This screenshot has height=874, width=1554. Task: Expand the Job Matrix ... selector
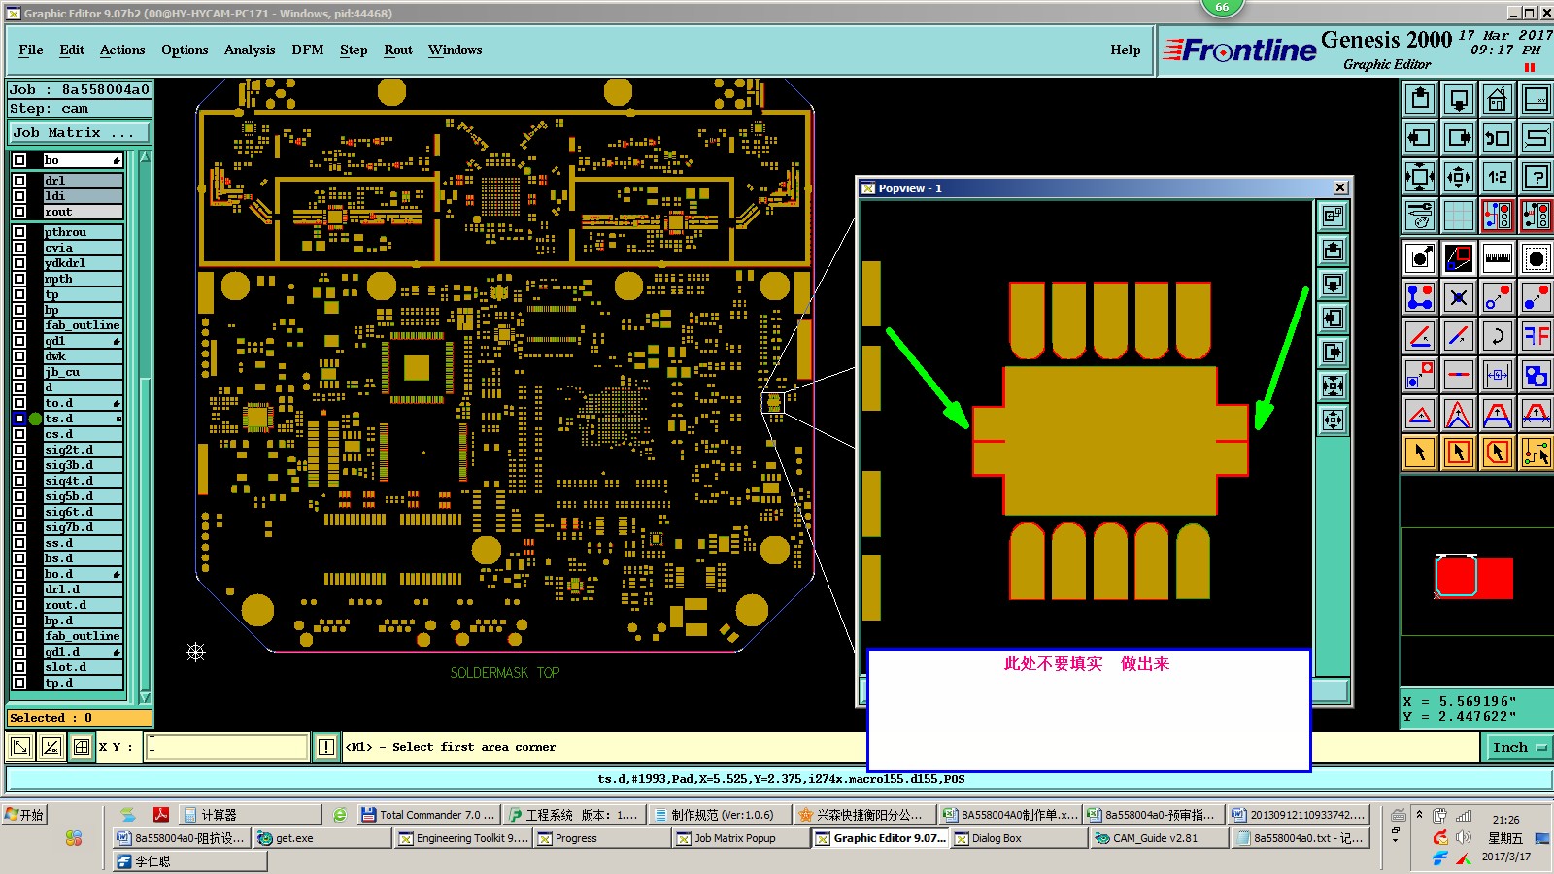pos(81,133)
